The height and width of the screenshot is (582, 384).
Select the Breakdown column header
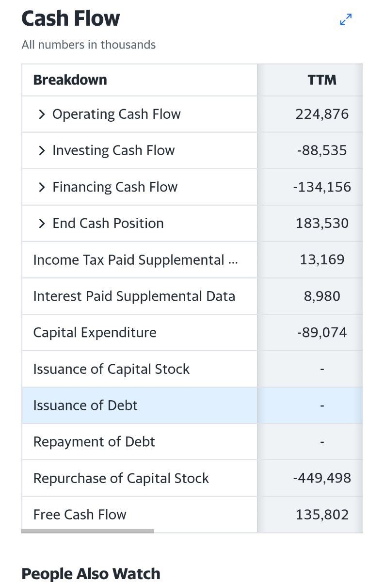(x=70, y=80)
